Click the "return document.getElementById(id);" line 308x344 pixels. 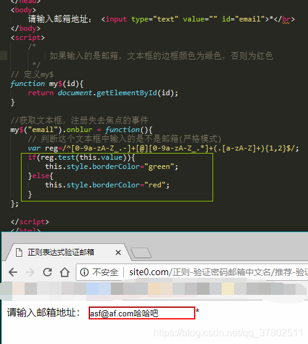click(x=103, y=93)
